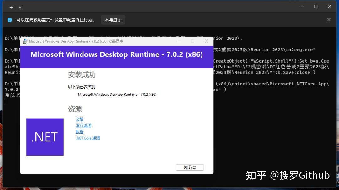This screenshot has width=339, height=190.
Task: Close the .NET Runtime installer with X
Action: click(207, 41)
